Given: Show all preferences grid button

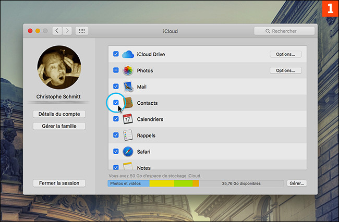Looking at the screenshot, I should tap(82, 31).
